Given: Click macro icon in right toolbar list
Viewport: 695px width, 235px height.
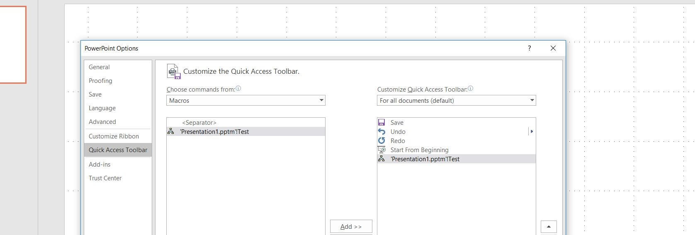Looking at the screenshot, I should [x=382, y=159].
